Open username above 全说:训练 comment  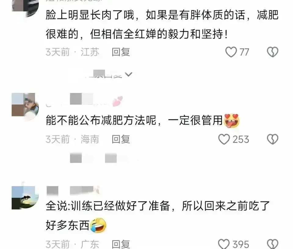click(x=73, y=190)
